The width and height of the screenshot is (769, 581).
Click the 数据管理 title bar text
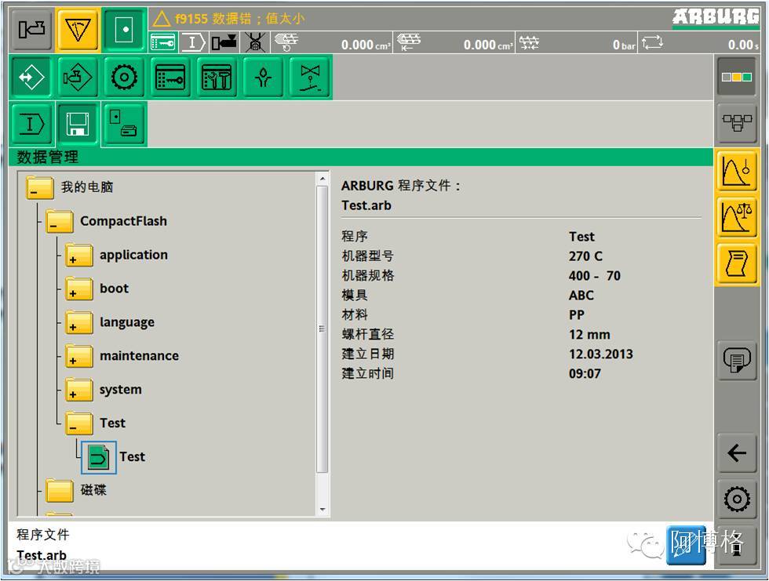pyautogui.click(x=48, y=158)
